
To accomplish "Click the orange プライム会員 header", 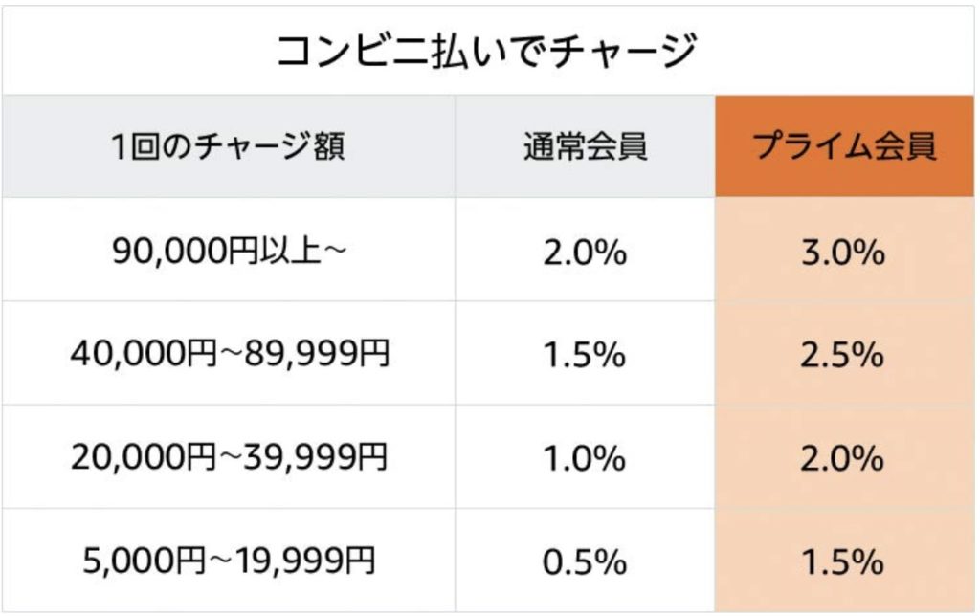I will click(844, 146).
